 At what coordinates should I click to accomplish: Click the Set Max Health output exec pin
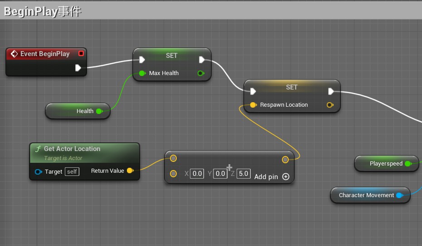[202, 60]
